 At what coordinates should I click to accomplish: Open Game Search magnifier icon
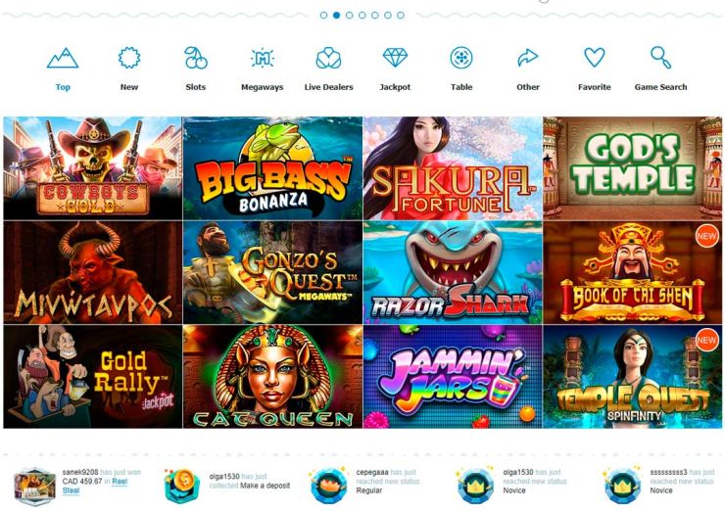[660, 58]
